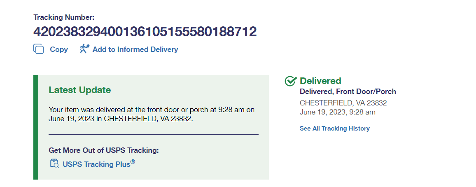This screenshot has height=187, width=476.
Task: Click the Informed Delivery mail carrier icon
Action: (x=84, y=49)
